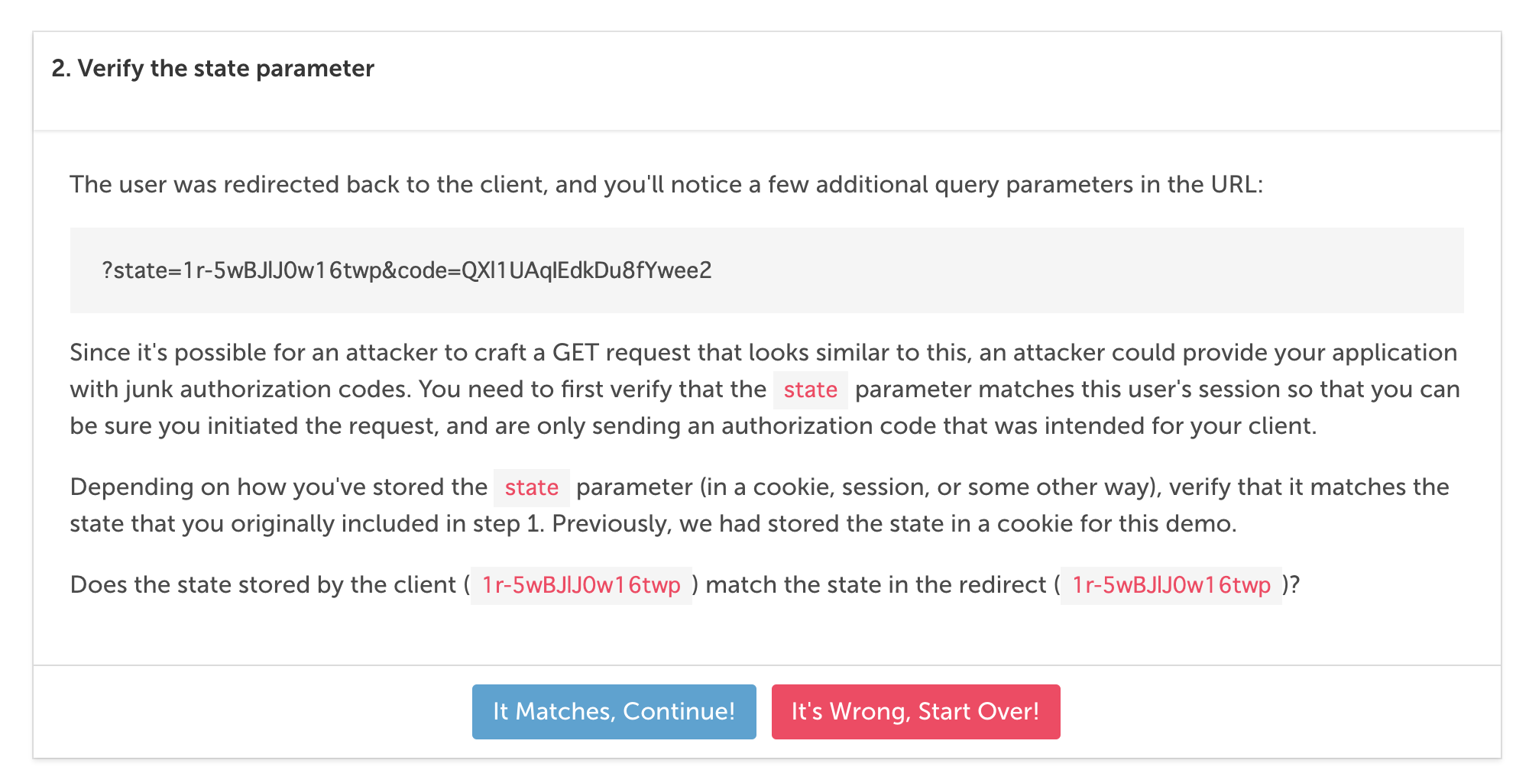Click the gray URL query string code block
This screenshot has width=1516, height=773.
tap(766, 270)
